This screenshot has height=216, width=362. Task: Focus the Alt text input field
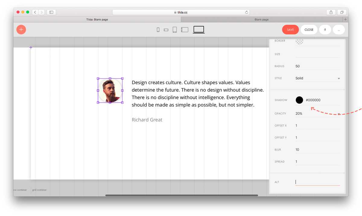pyautogui.click(x=318, y=182)
